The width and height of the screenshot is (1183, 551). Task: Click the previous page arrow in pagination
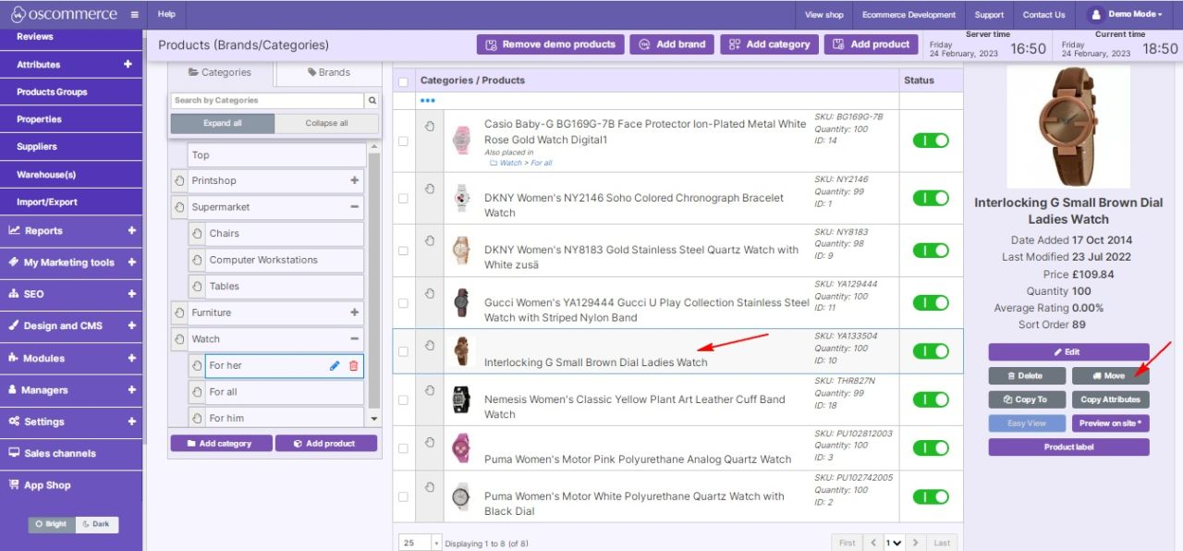[874, 543]
